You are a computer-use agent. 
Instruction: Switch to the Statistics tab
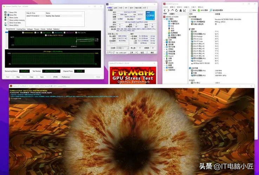[56, 29]
